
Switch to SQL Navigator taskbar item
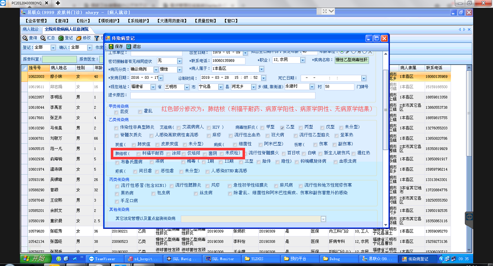coord(182,259)
